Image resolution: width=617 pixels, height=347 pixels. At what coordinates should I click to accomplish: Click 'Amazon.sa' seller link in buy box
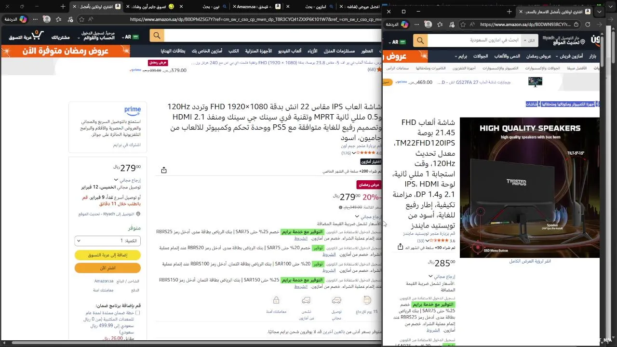pos(104,281)
